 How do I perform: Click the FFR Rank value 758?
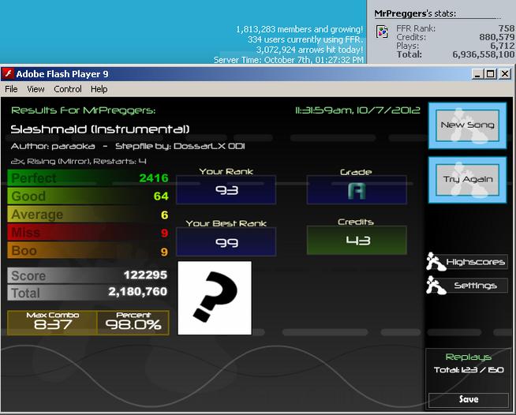tap(507, 28)
